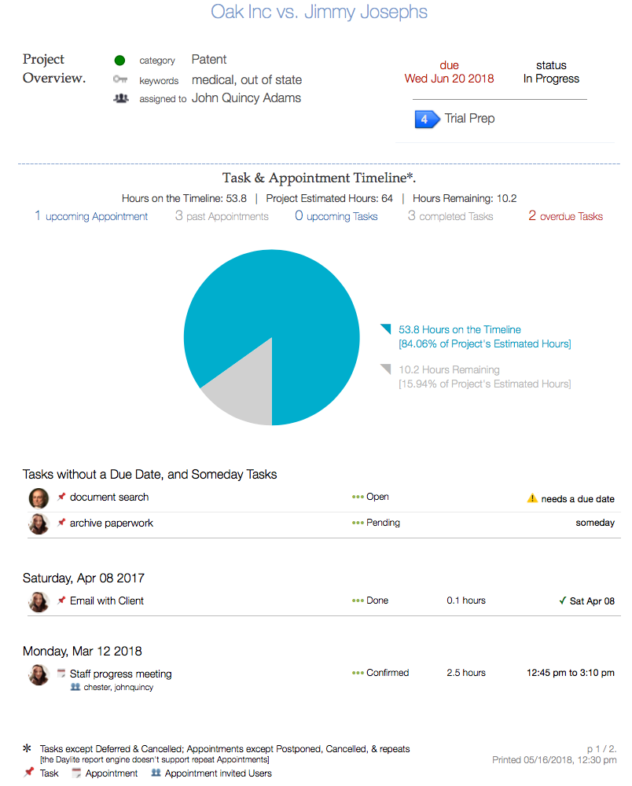Click the appointment calendar icon beside Staff progress meeting
This screenshot has width=632, height=786.
point(61,674)
